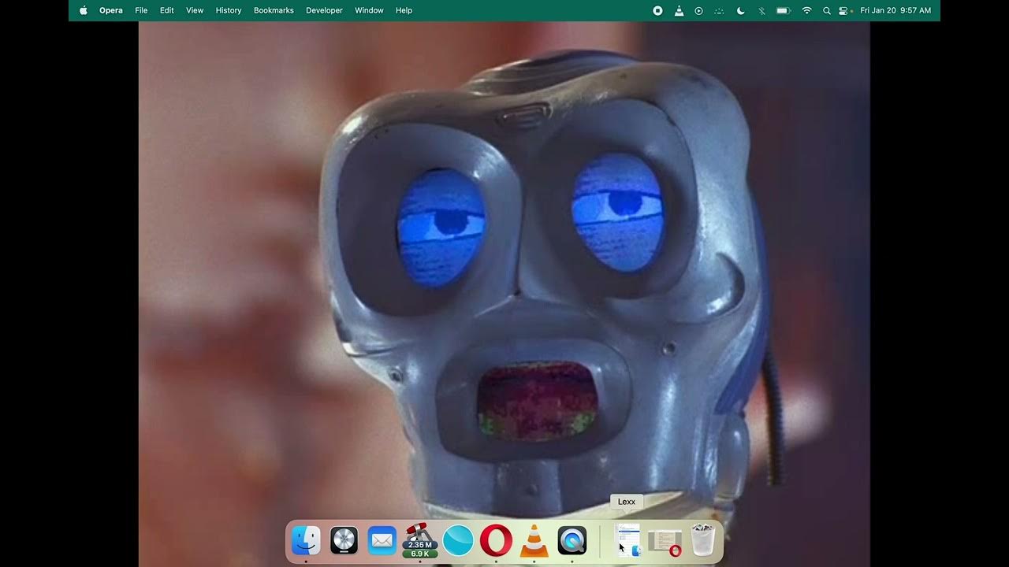The image size is (1009, 567).
Task: Open the network monitor icon showing 2.35 M
Action: pos(420,541)
